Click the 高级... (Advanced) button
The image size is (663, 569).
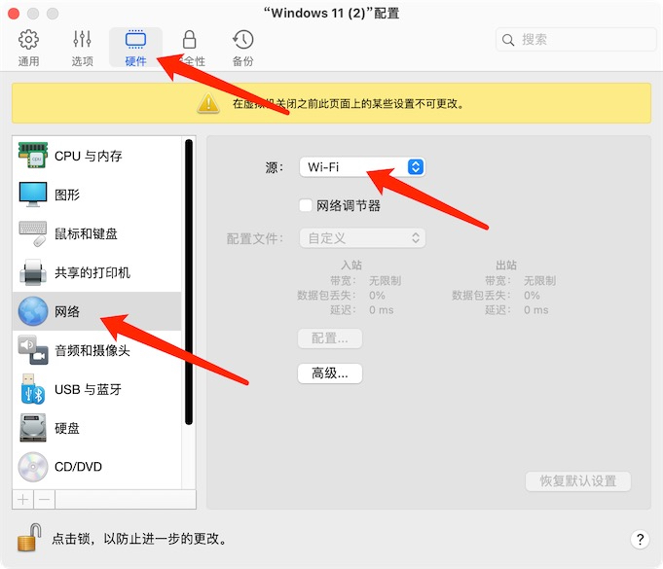pyautogui.click(x=329, y=373)
